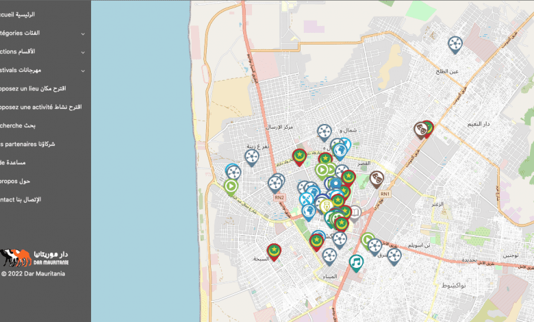Select the green play marker at far left

(x=231, y=186)
